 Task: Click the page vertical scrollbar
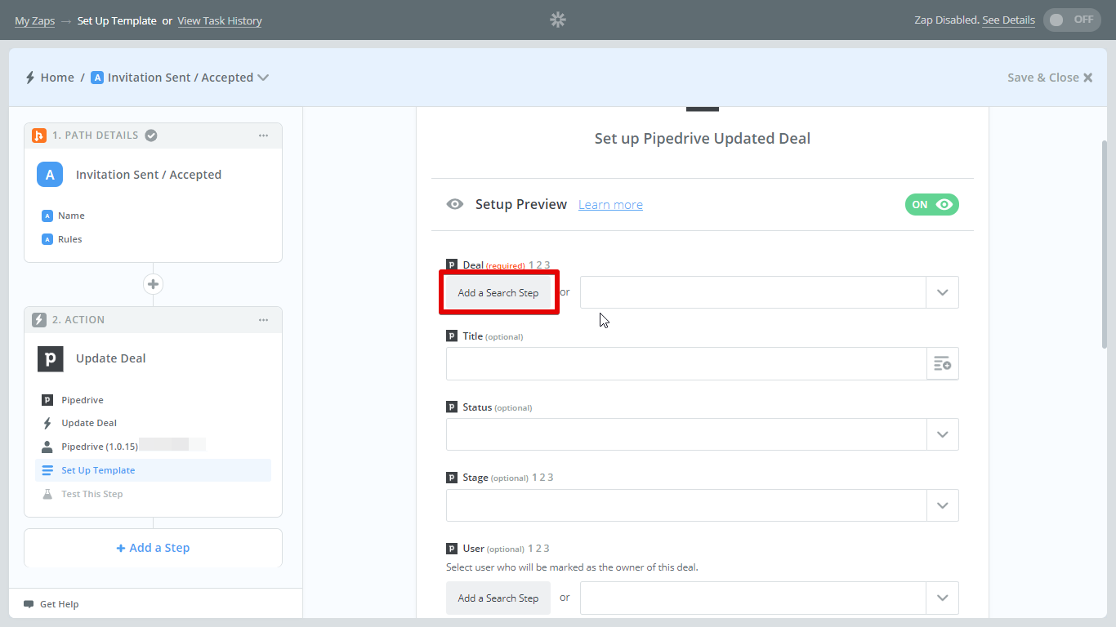click(1105, 245)
